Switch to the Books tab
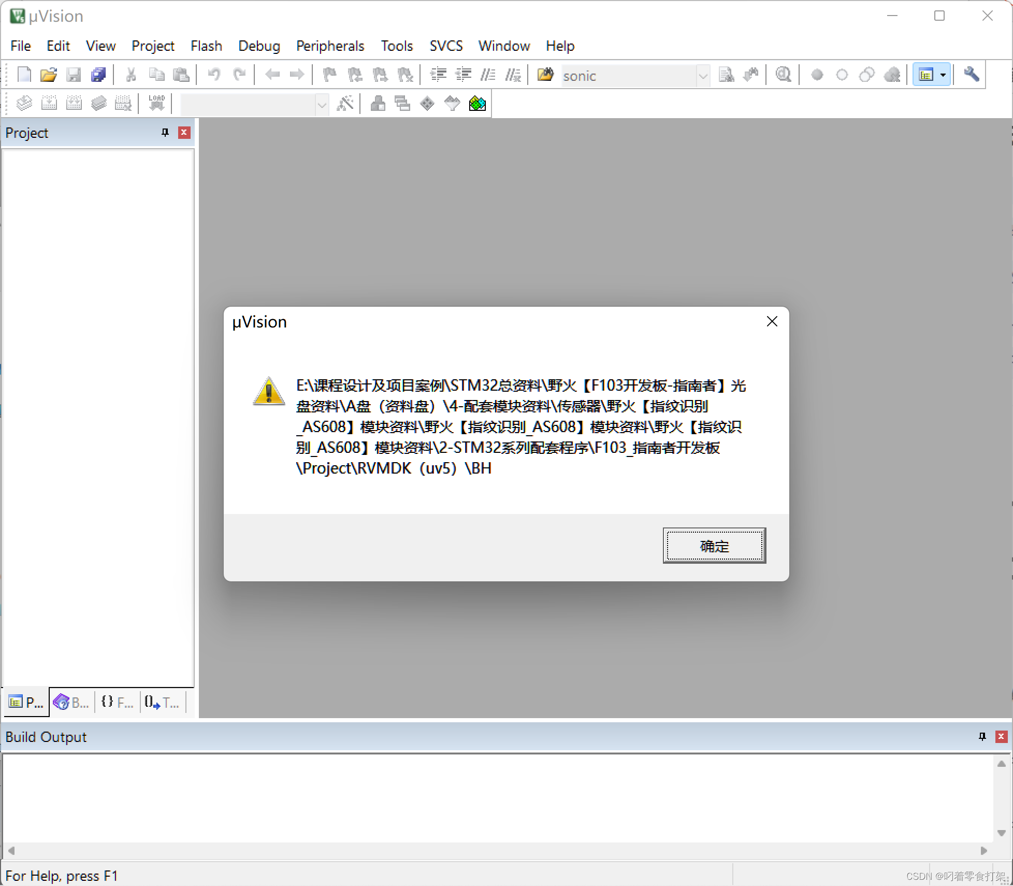The image size is (1013, 886). pos(71,703)
